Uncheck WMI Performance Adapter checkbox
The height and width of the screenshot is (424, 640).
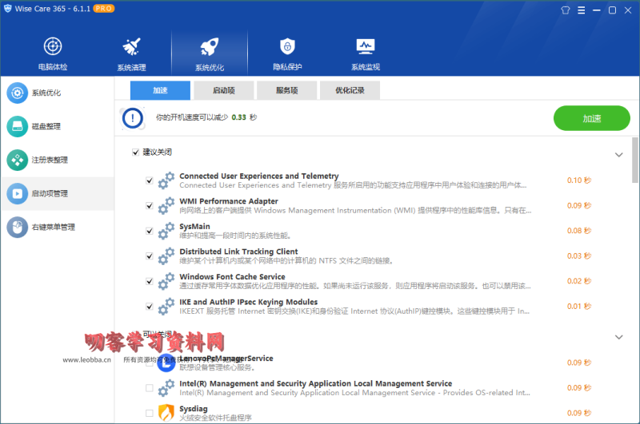tap(150, 206)
